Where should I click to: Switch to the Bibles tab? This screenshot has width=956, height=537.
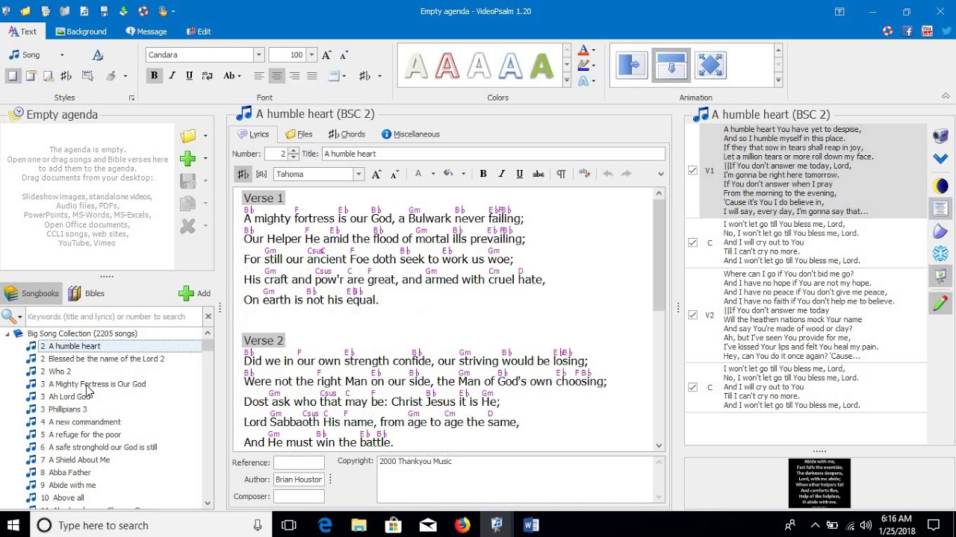[87, 293]
